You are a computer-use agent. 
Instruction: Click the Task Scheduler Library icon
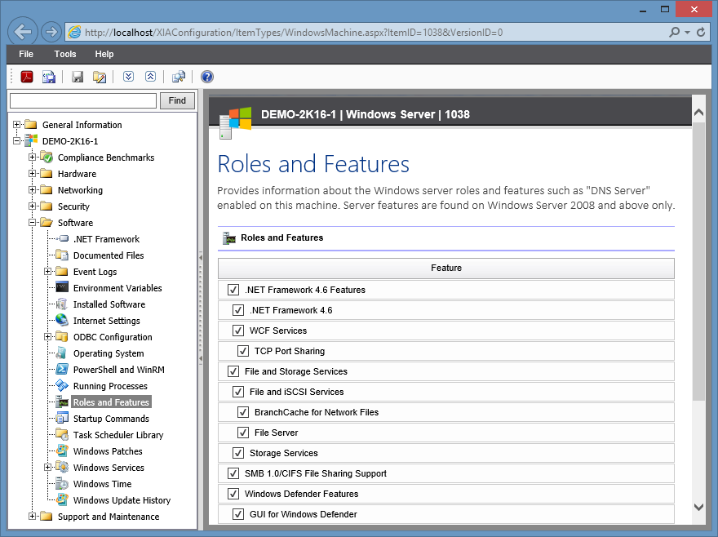62,434
